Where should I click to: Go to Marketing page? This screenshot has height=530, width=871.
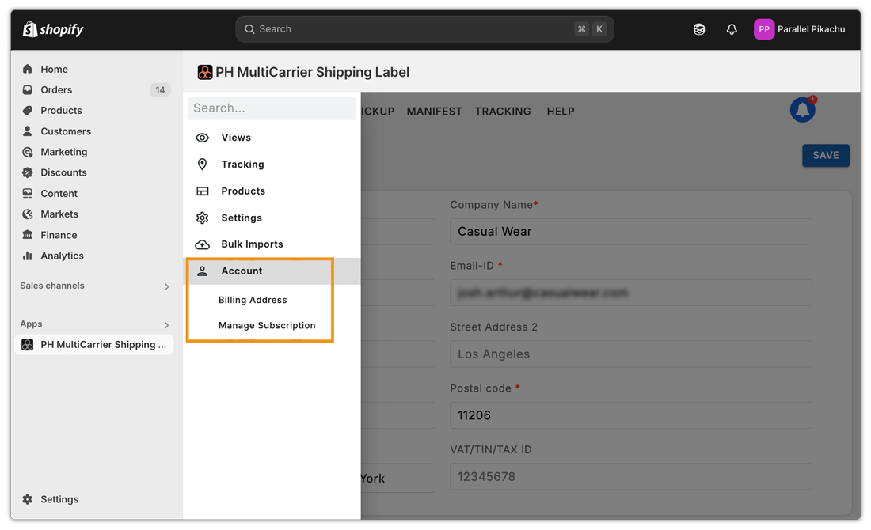pos(64,152)
